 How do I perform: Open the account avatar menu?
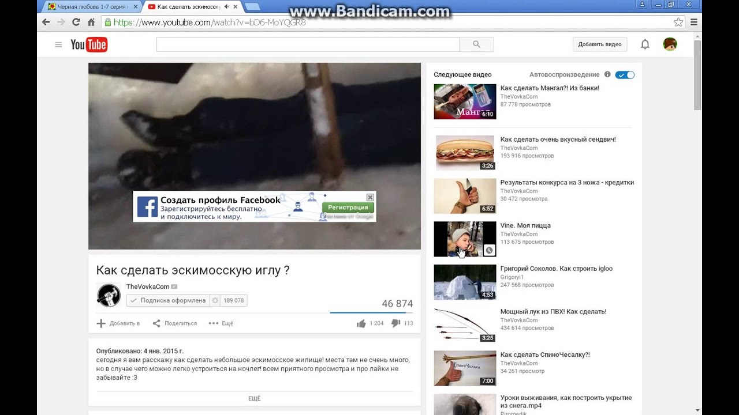point(670,44)
